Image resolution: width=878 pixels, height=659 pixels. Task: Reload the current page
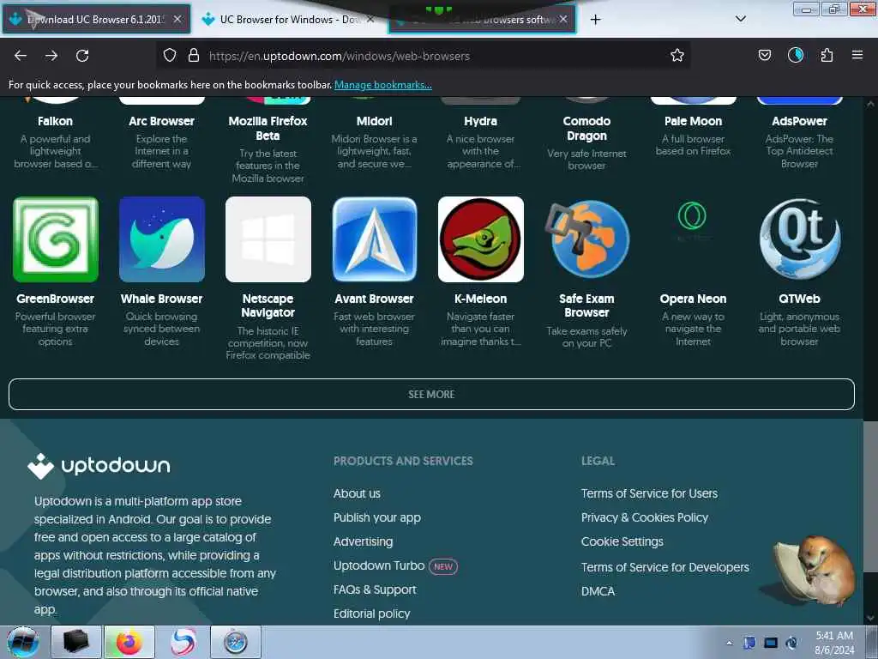82,56
